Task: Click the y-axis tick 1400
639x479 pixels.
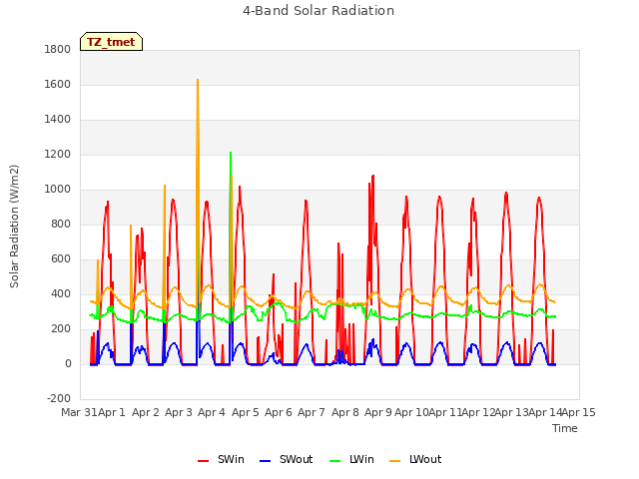Action: [58, 120]
